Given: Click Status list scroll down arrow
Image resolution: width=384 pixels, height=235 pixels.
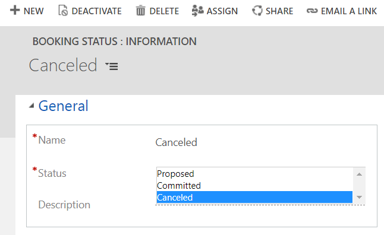Looking at the screenshot, I should tap(359, 197).
